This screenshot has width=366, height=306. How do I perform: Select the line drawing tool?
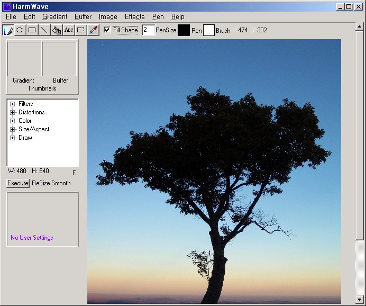44,30
